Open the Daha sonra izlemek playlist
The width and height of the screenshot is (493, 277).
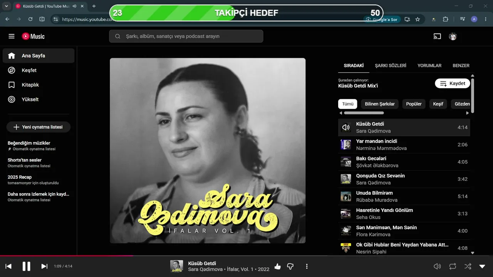(39, 197)
